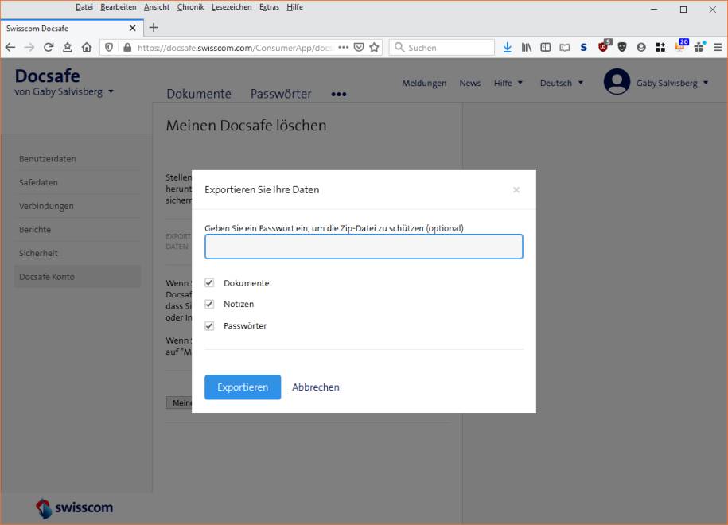The height and width of the screenshot is (525, 728).
Task: Open the Lesezeichen menu
Action: coord(232,7)
